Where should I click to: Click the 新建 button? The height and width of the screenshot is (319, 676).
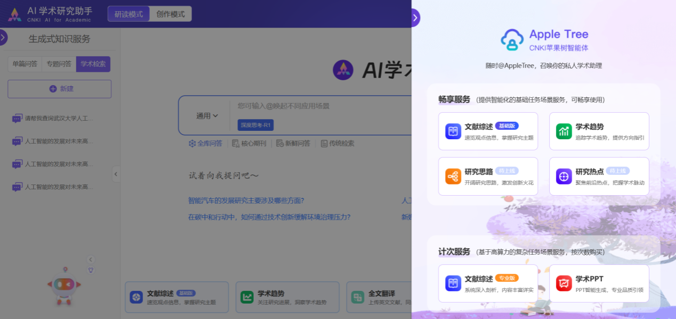(x=60, y=89)
